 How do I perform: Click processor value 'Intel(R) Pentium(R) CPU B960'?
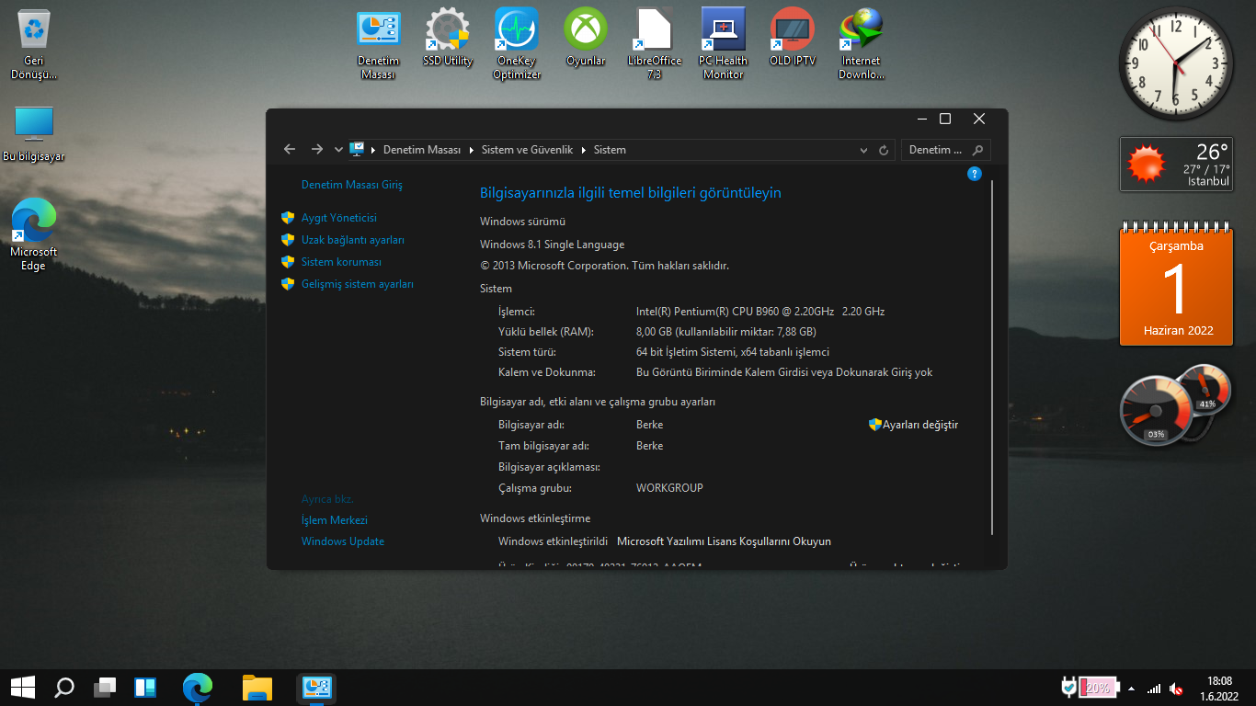pos(760,312)
